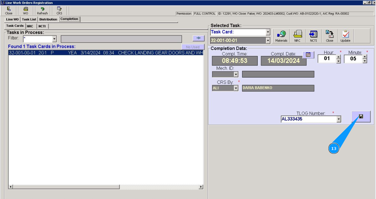Click the Close toolbar icon

(x=9, y=11)
